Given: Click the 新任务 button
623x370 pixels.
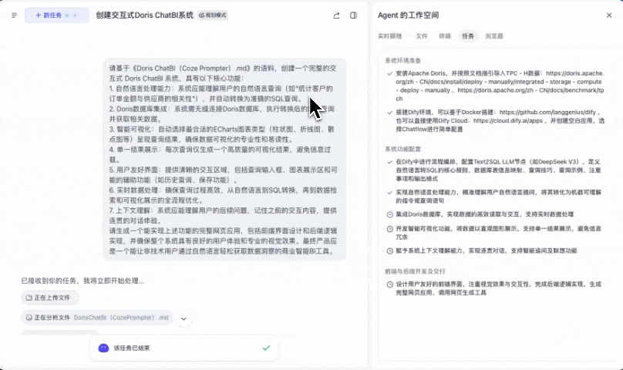Looking at the screenshot, I should click(x=57, y=15).
